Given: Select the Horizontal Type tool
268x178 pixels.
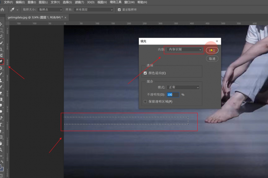Looking at the screenshot, I should (1, 125).
